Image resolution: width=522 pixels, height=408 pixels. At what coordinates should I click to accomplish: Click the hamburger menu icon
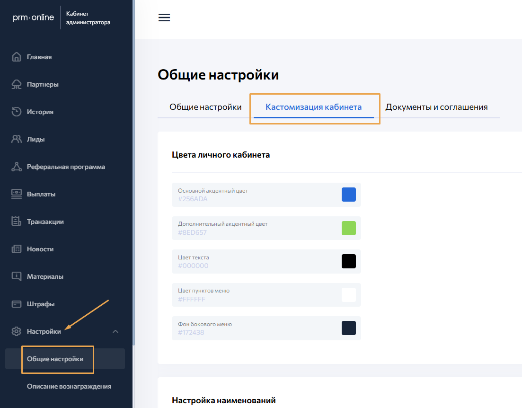click(x=164, y=18)
